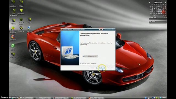This screenshot has height=99, width=176.
Task: Launch Mail.Ru Агент from the desktop
Action: (13, 47)
